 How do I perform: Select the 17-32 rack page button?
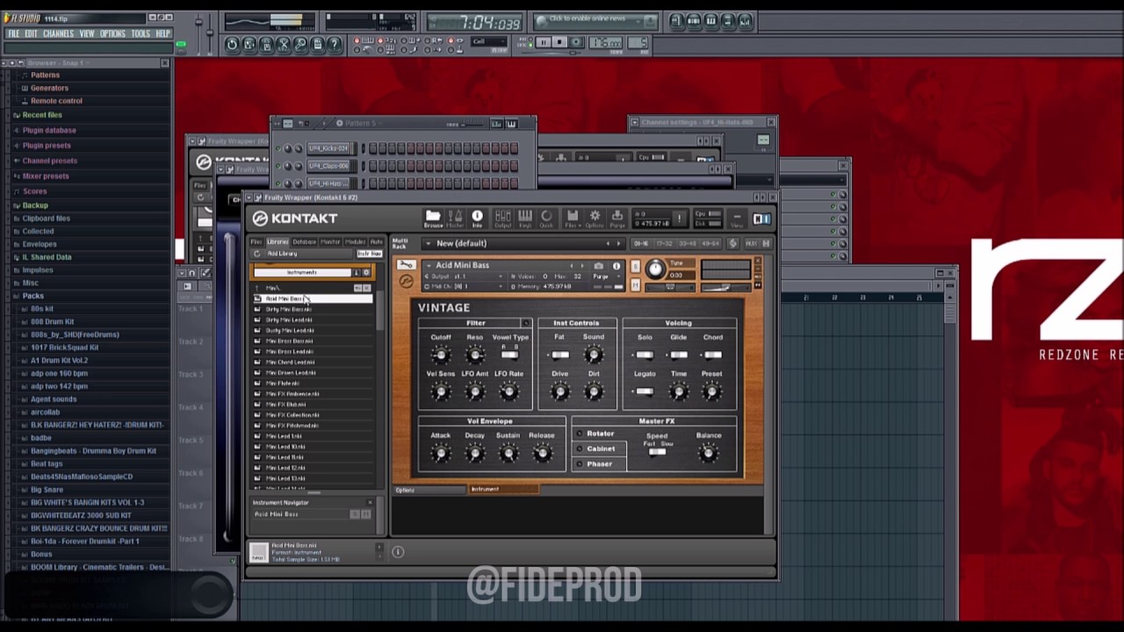pyautogui.click(x=663, y=243)
